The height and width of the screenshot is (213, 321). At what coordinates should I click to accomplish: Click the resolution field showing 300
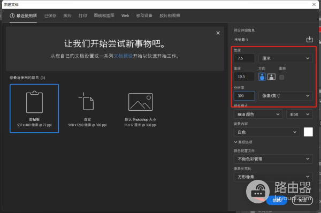[x=244, y=96]
